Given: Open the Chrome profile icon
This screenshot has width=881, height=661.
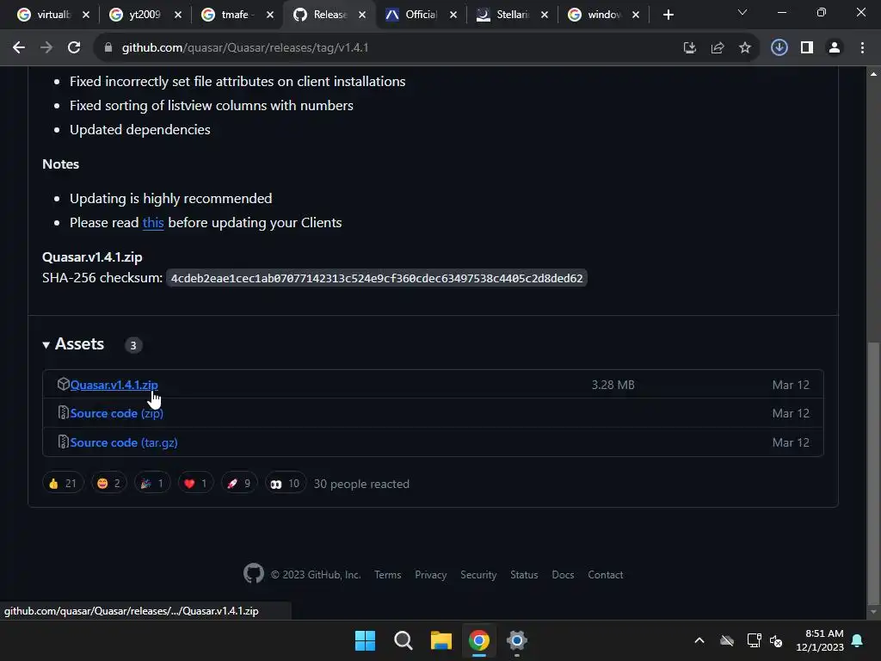Looking at the screenshot, I should point(835,48).
